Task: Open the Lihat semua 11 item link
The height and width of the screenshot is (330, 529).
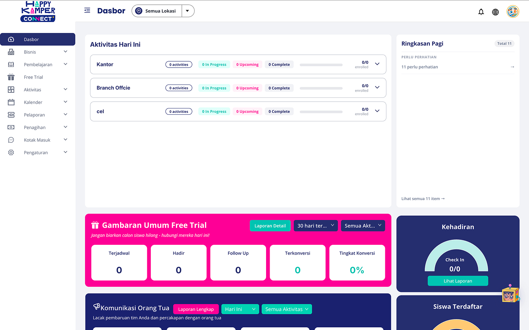Action: 423,199
